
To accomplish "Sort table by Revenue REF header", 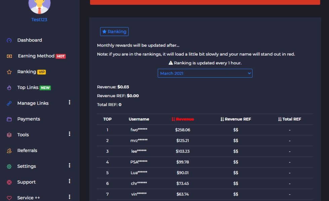I will click(x=238, y=119).
